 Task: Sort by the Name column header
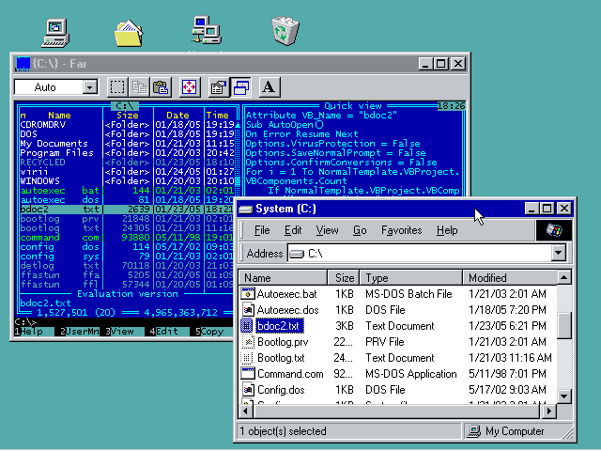tap(283, 278)
